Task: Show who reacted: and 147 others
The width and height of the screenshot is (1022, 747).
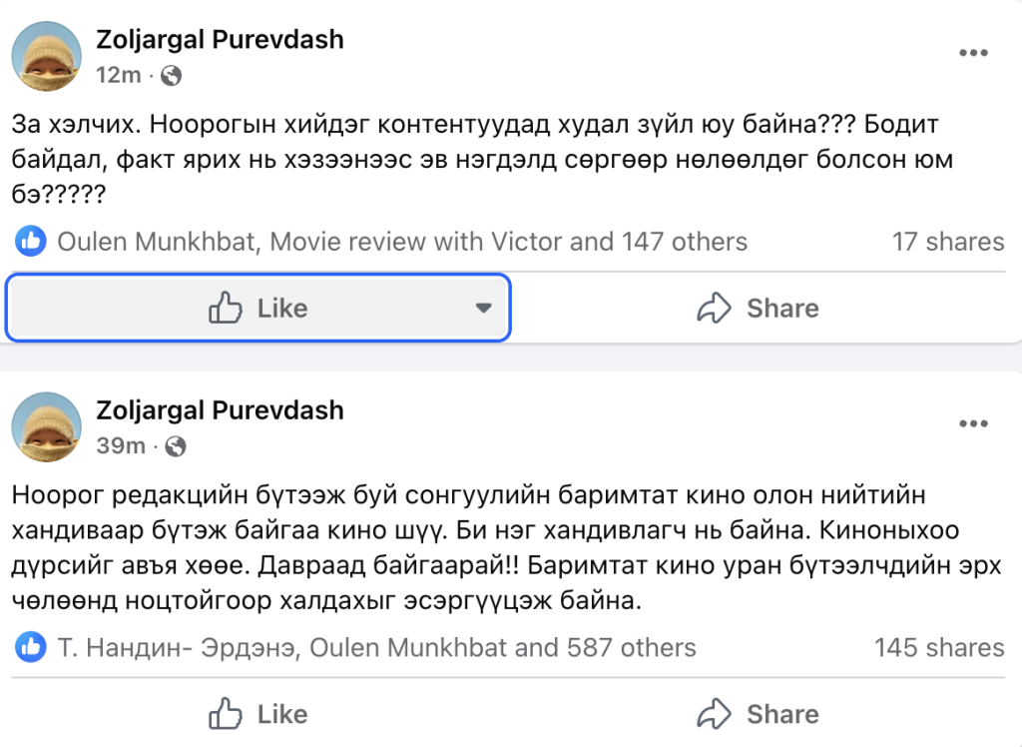Action: [684, 242]
